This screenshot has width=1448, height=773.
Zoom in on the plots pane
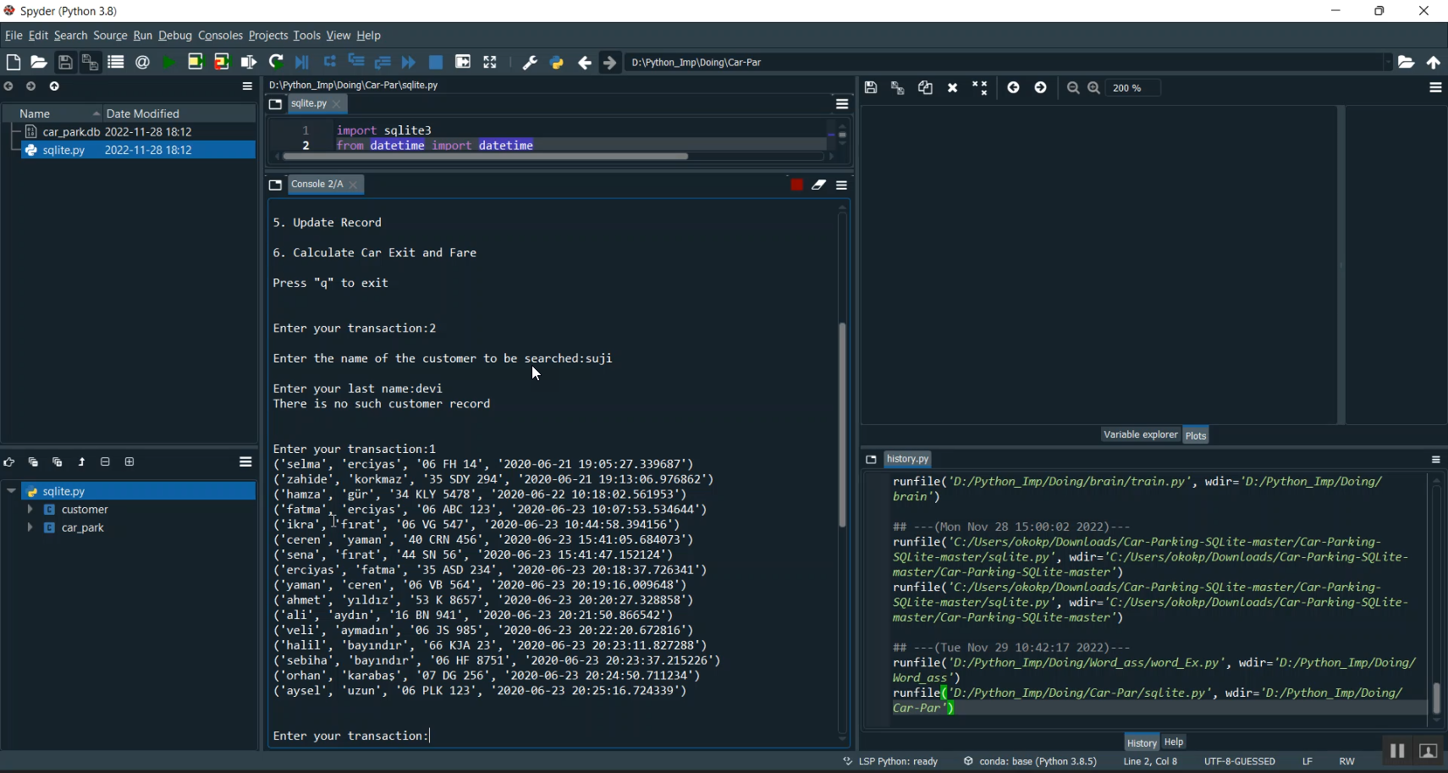(x=1092, y=87)
